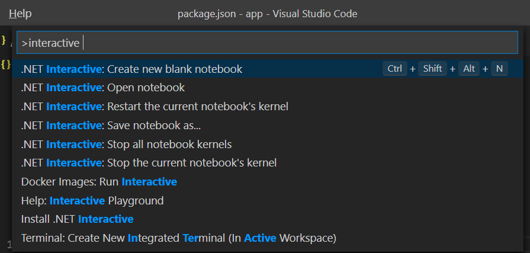Click the N keybinding badge
530x253 pixels.
pos(499,69)
